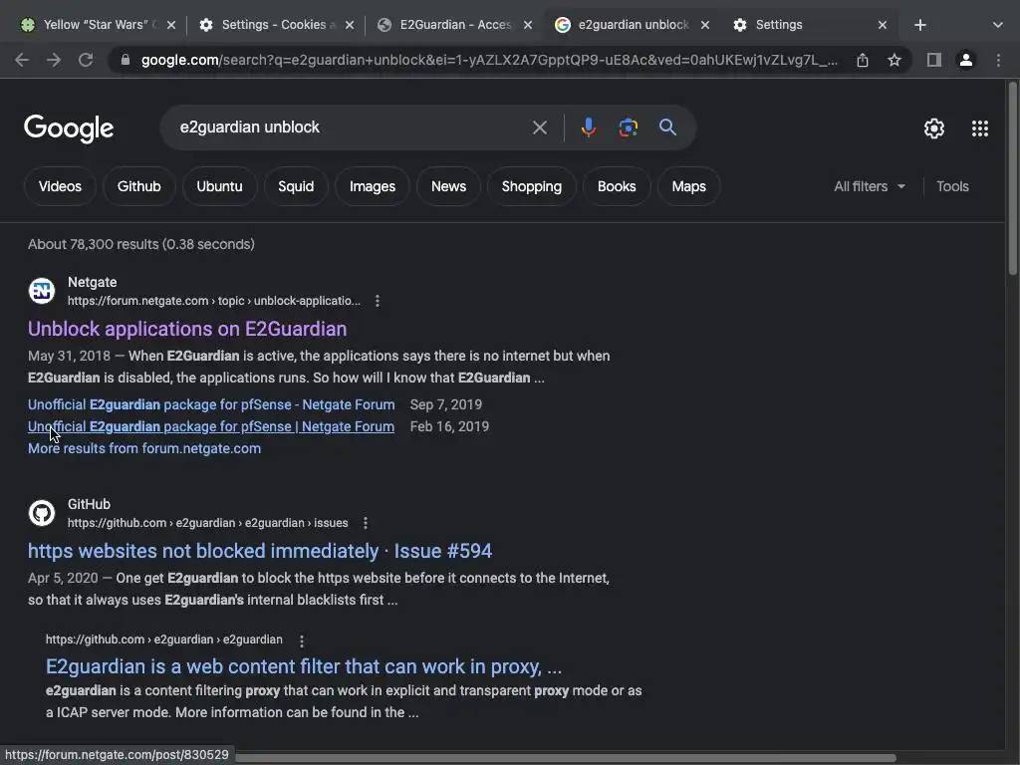
Task: Share this page using the share icon
Action: tap(863, 60)
